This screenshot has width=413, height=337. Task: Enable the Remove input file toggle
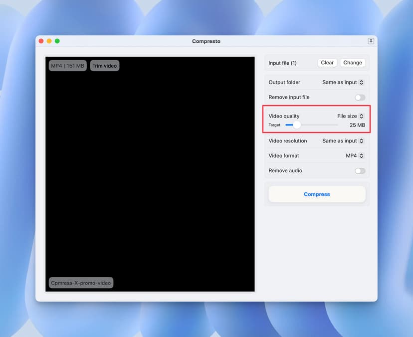(360, 97)
